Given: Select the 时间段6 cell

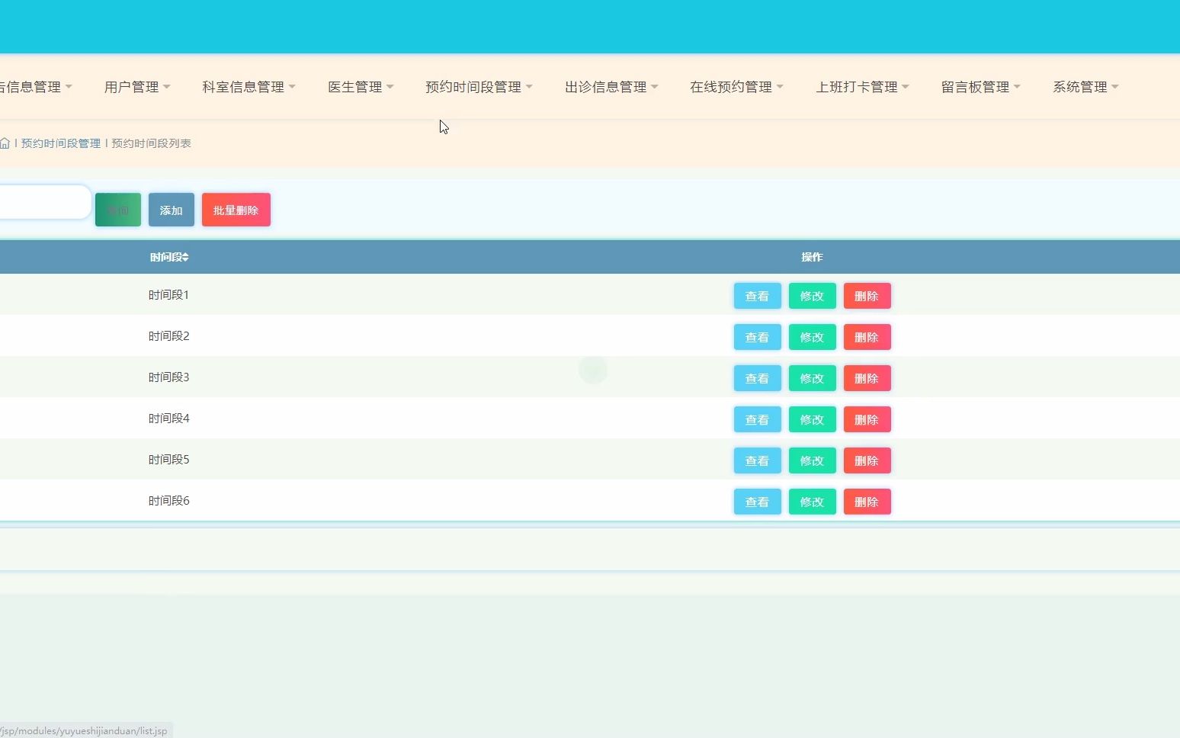Looking at the screenshot, I should pos(169,501).
